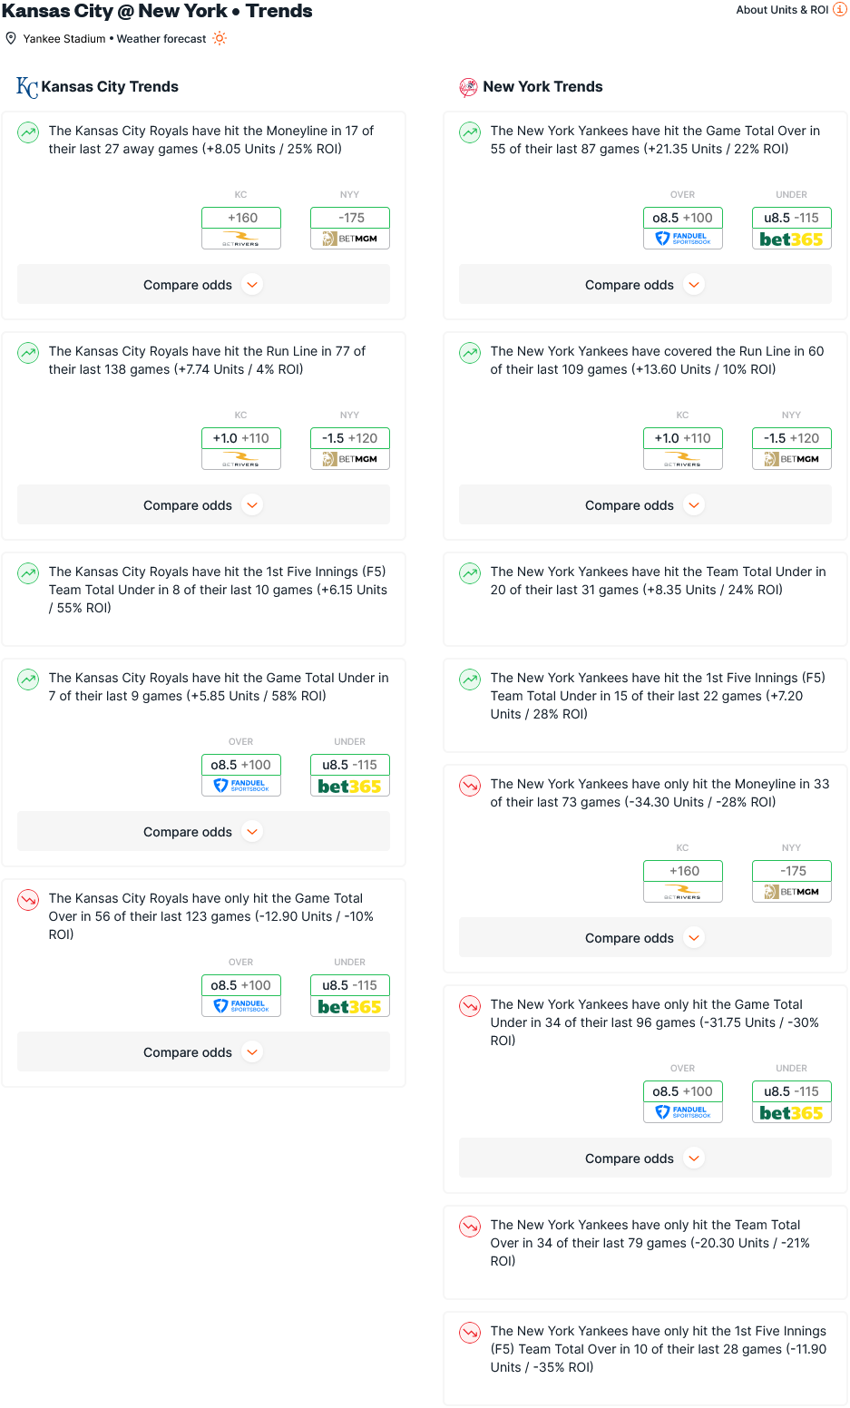Expand Compare odds under Yankees Game Total Over
This screenshot has width=850, height=1408.
645,285
